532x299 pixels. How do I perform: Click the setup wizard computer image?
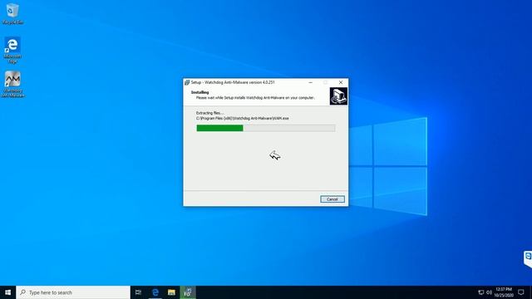point(338,96)
